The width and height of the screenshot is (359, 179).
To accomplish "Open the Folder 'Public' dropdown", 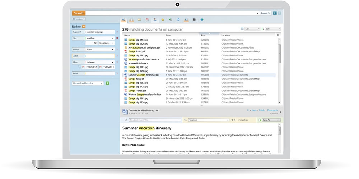I will pos(113,49).
